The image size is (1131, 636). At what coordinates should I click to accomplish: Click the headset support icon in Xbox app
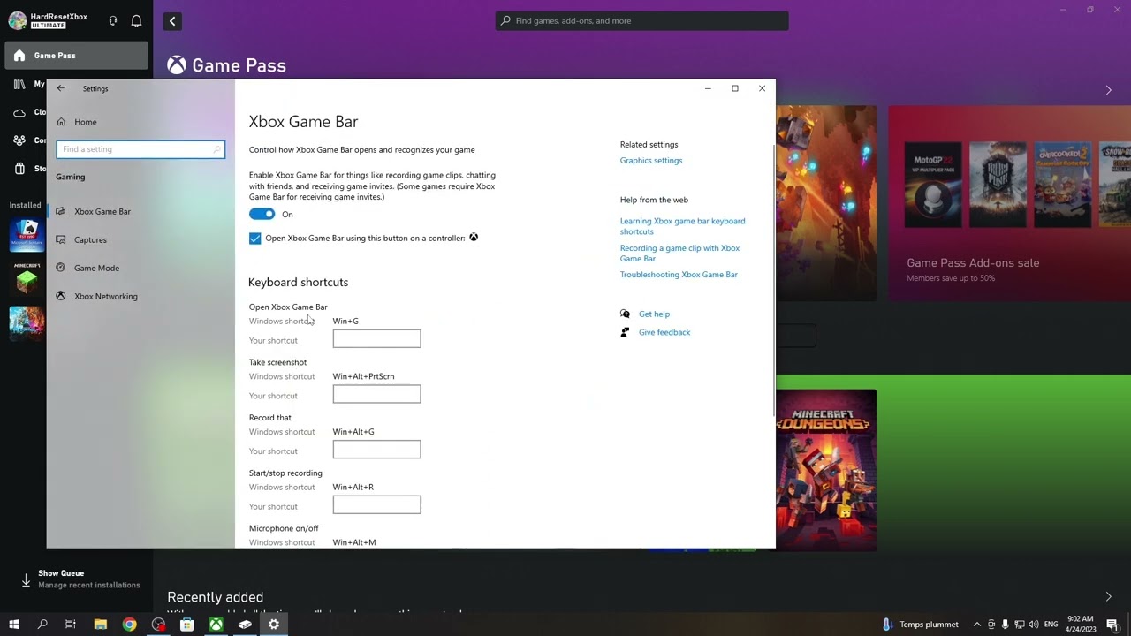(113, 20)
